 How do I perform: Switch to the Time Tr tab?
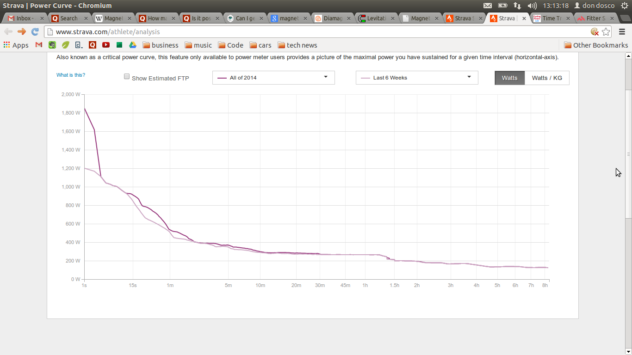pos(551,18)
